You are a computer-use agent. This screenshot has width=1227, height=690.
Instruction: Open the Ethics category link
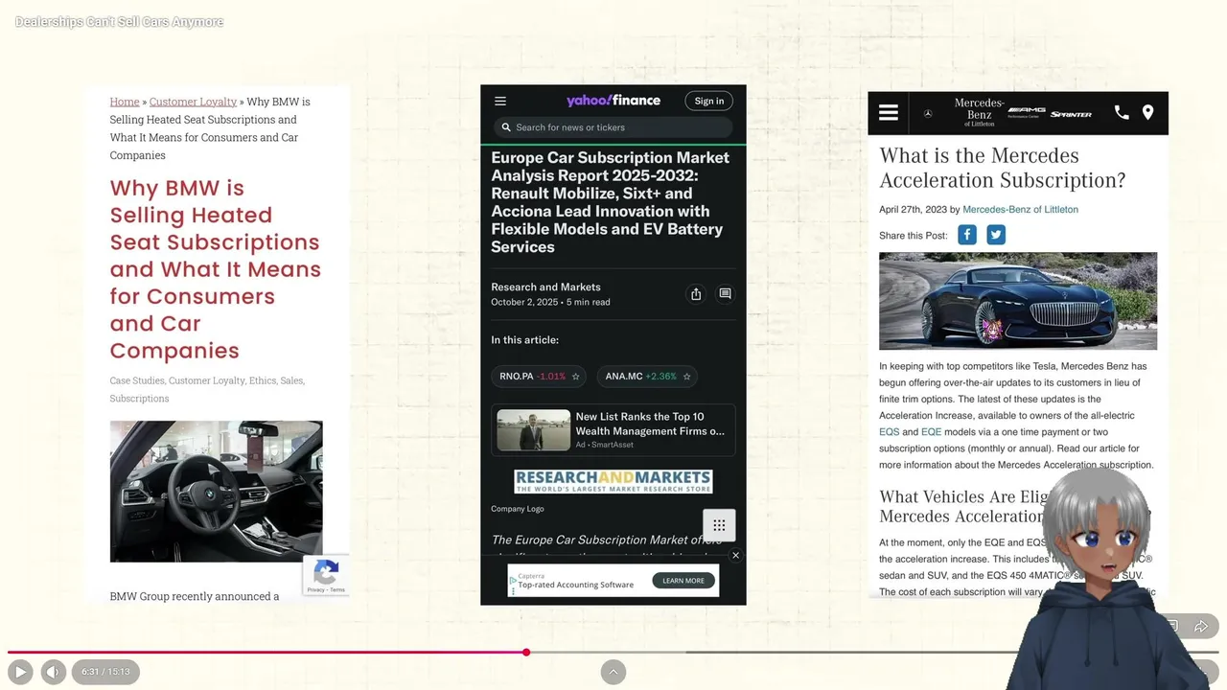[263, 380]
